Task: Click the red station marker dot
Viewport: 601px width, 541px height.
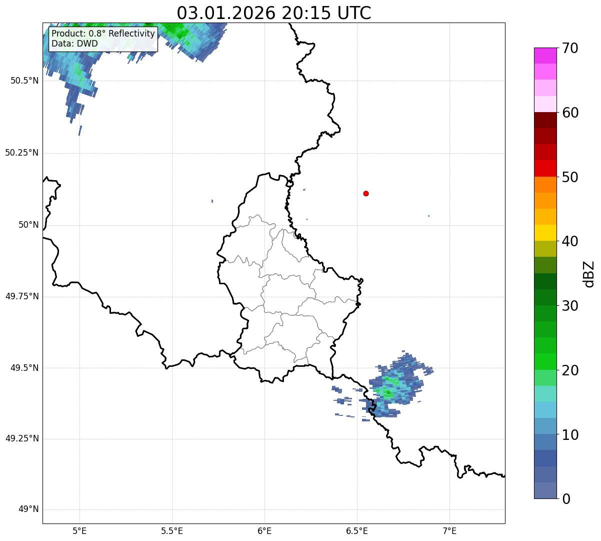Action: (366, 193)
